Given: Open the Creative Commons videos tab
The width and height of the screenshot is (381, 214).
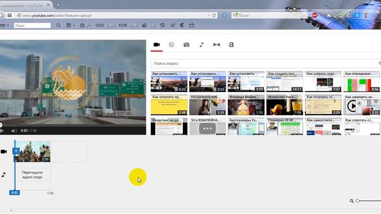Looking at the screenshot, I should (x=171, y=45).
